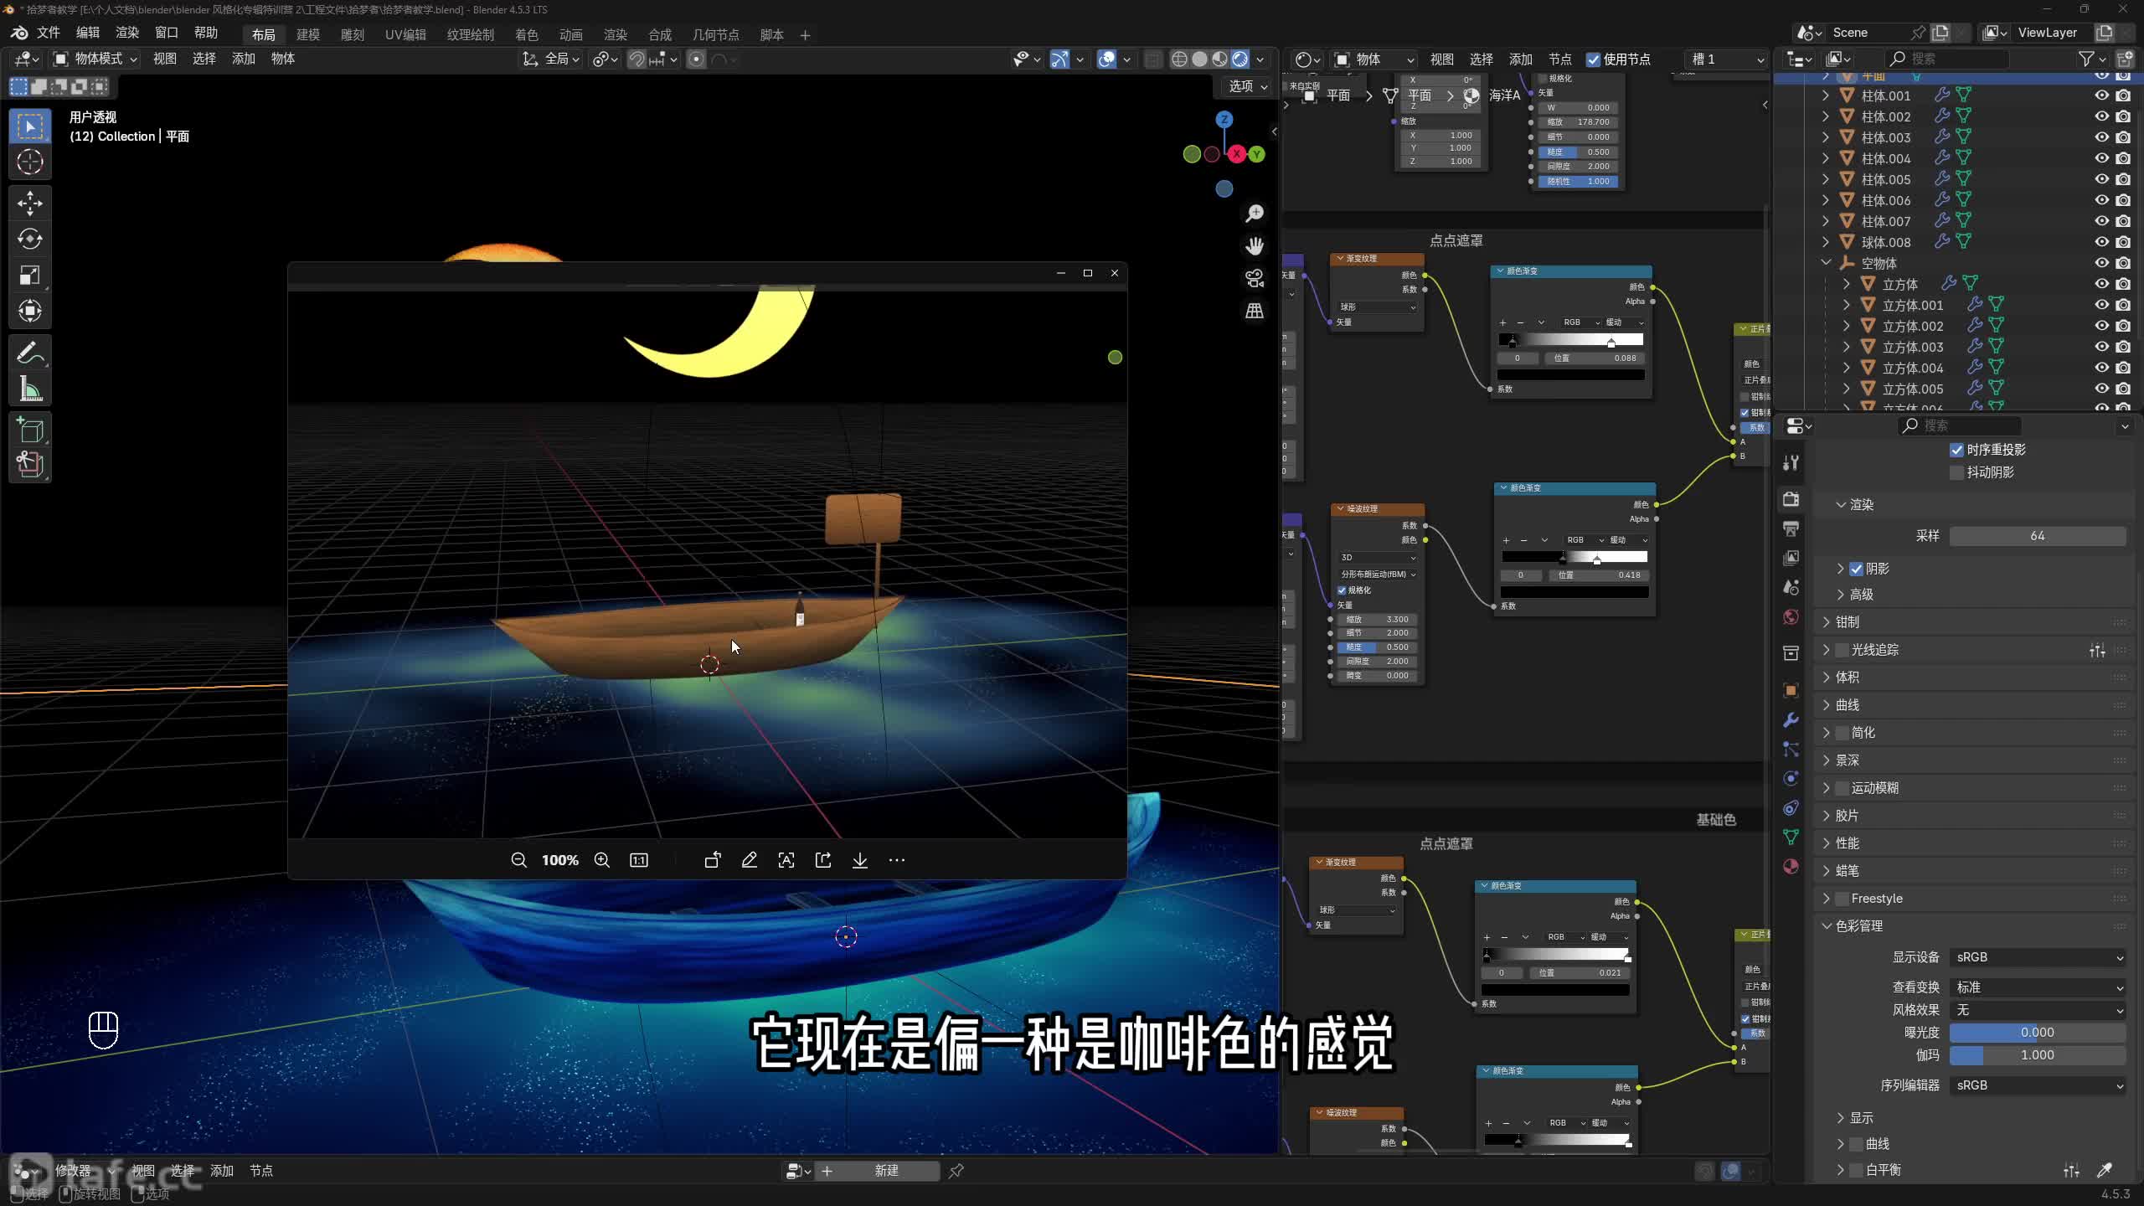The image size is (2144, 1206).
Task: Open the View Layer properties tab
Action: [1791, 558]
